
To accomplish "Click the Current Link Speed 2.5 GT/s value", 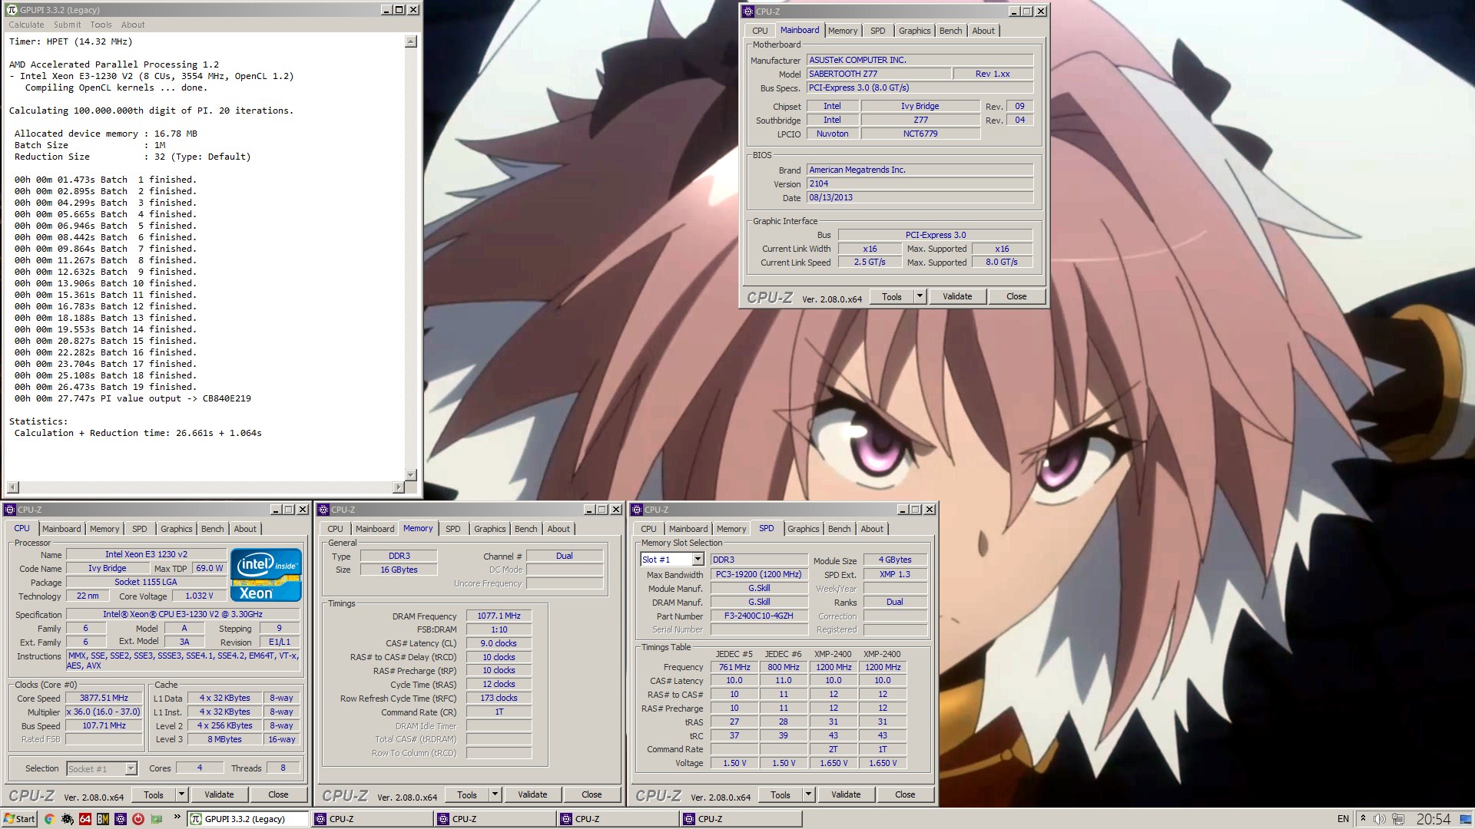I will click(x=870, y=262).
